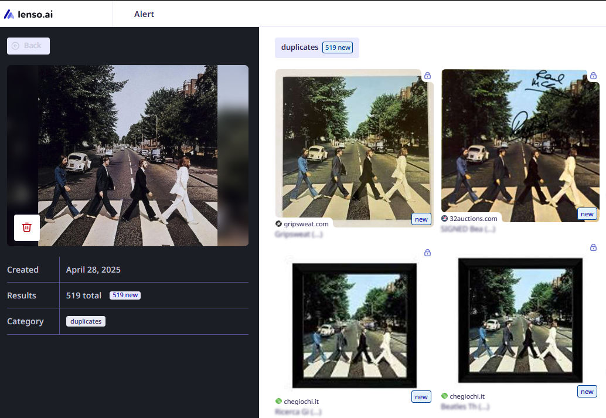The width and height of the screenshot is (606, 418).
Task: Click the lock icon on the 32auctions.com result
Action: click(x=593, y=76)
